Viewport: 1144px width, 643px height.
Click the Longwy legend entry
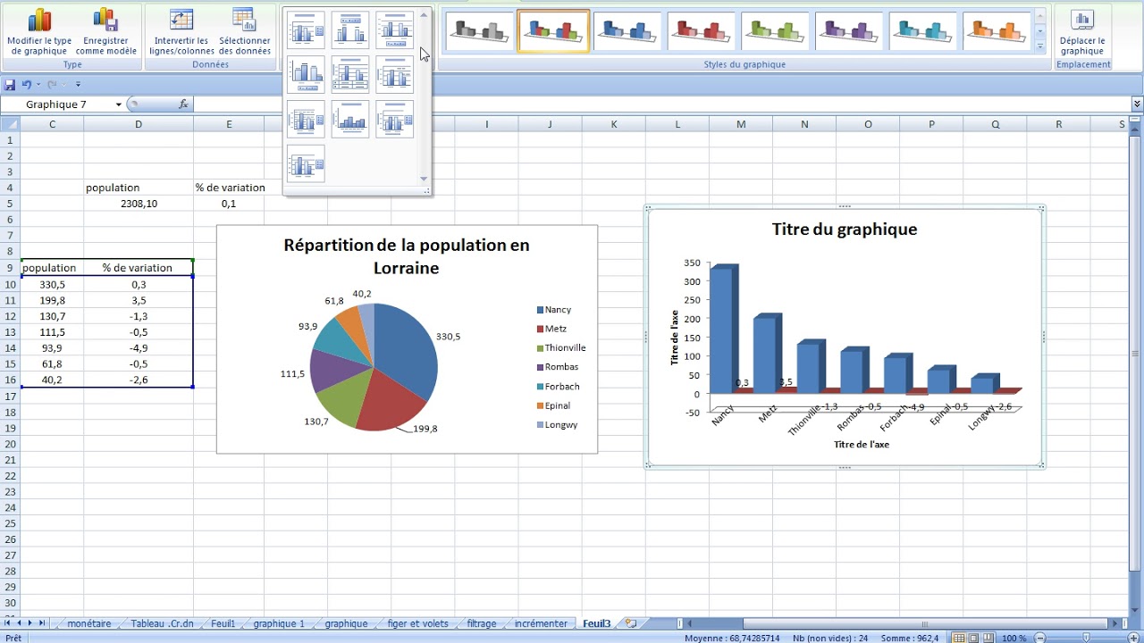pyautogui.click(x=558, y=425)
